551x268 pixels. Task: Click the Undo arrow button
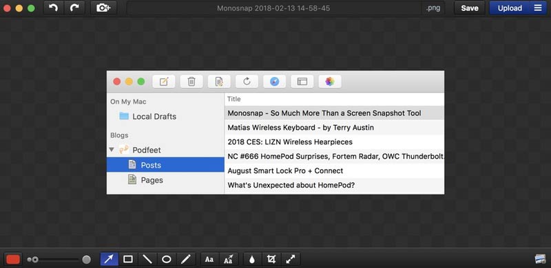(54, 8)
